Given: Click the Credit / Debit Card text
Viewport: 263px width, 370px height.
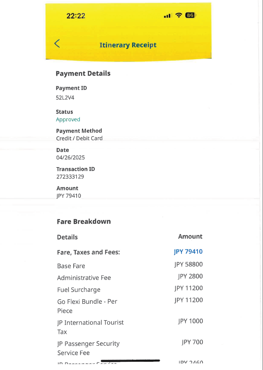Looking at the screenshot, I should point(79,138).
